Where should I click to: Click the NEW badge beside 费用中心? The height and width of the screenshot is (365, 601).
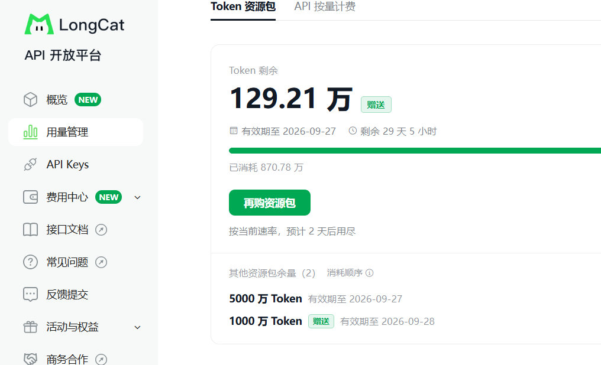pos(108,197)
